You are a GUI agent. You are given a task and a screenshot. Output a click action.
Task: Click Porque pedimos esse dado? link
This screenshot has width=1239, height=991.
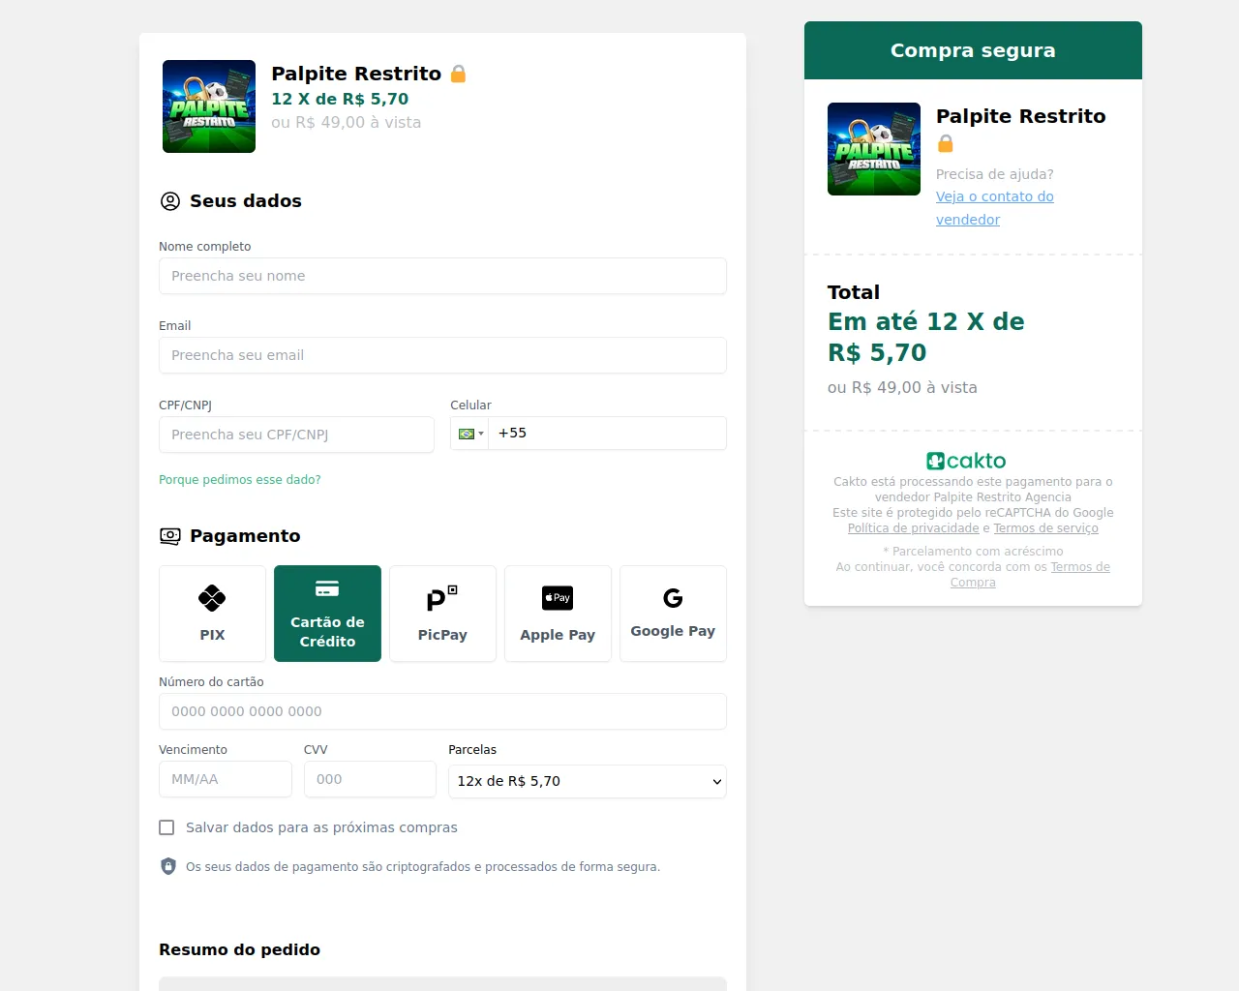point(240,480)
